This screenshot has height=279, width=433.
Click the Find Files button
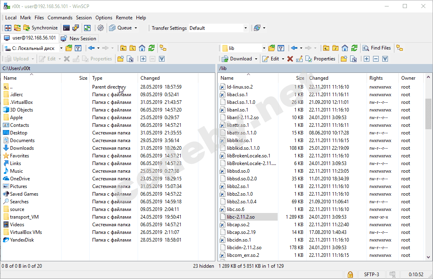[x=377, y=48]
